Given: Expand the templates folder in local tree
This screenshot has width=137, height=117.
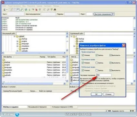Looking at the screenshot, I should pos(17,46).
